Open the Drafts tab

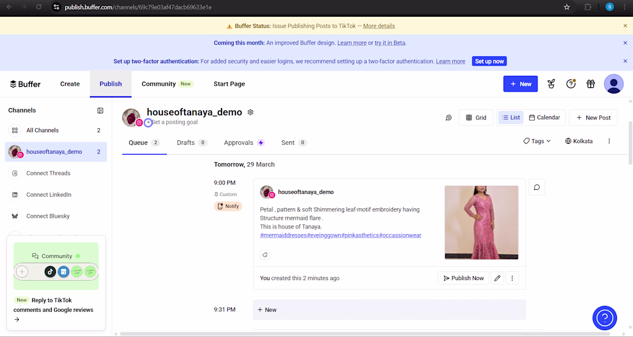[192, 143]
